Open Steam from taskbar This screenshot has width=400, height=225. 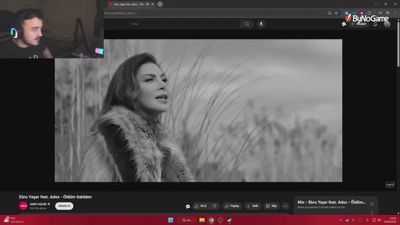coord(229,220)
